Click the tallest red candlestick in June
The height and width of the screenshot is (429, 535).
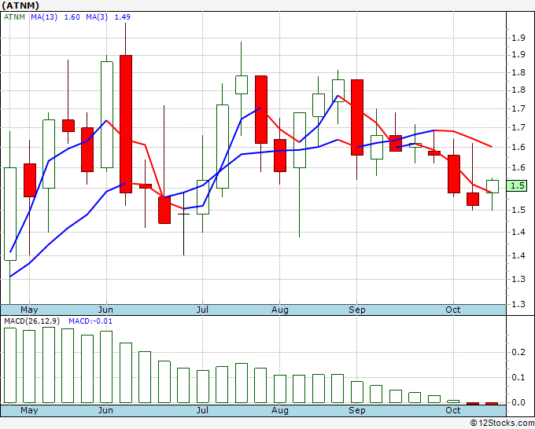point(126,124)
